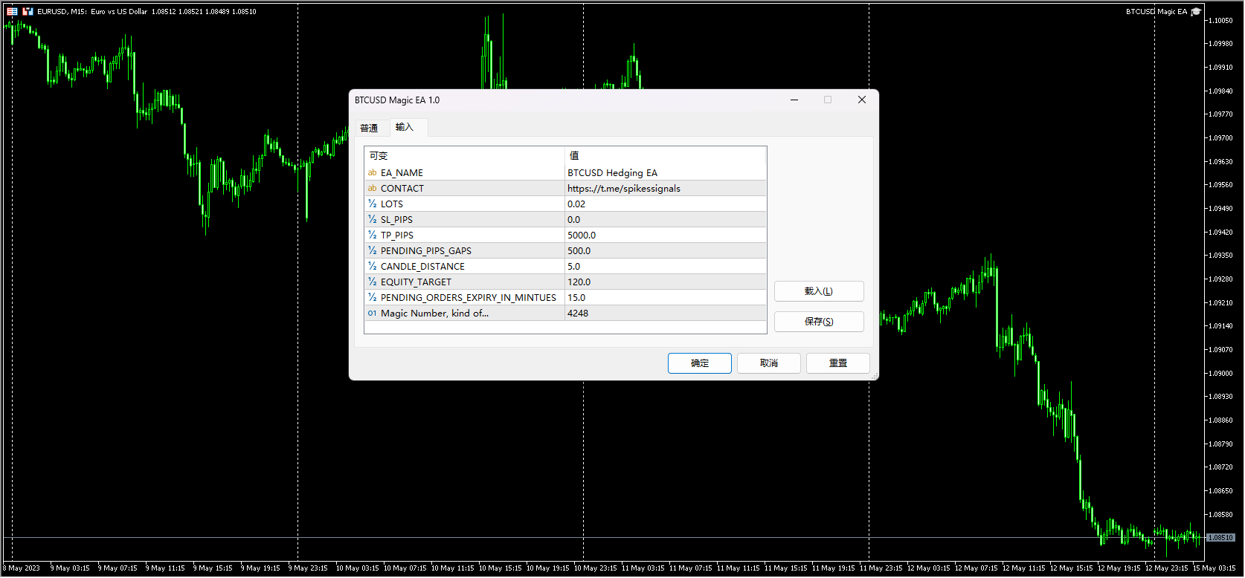Select the LOTS value 0.02

click(576, 204)
